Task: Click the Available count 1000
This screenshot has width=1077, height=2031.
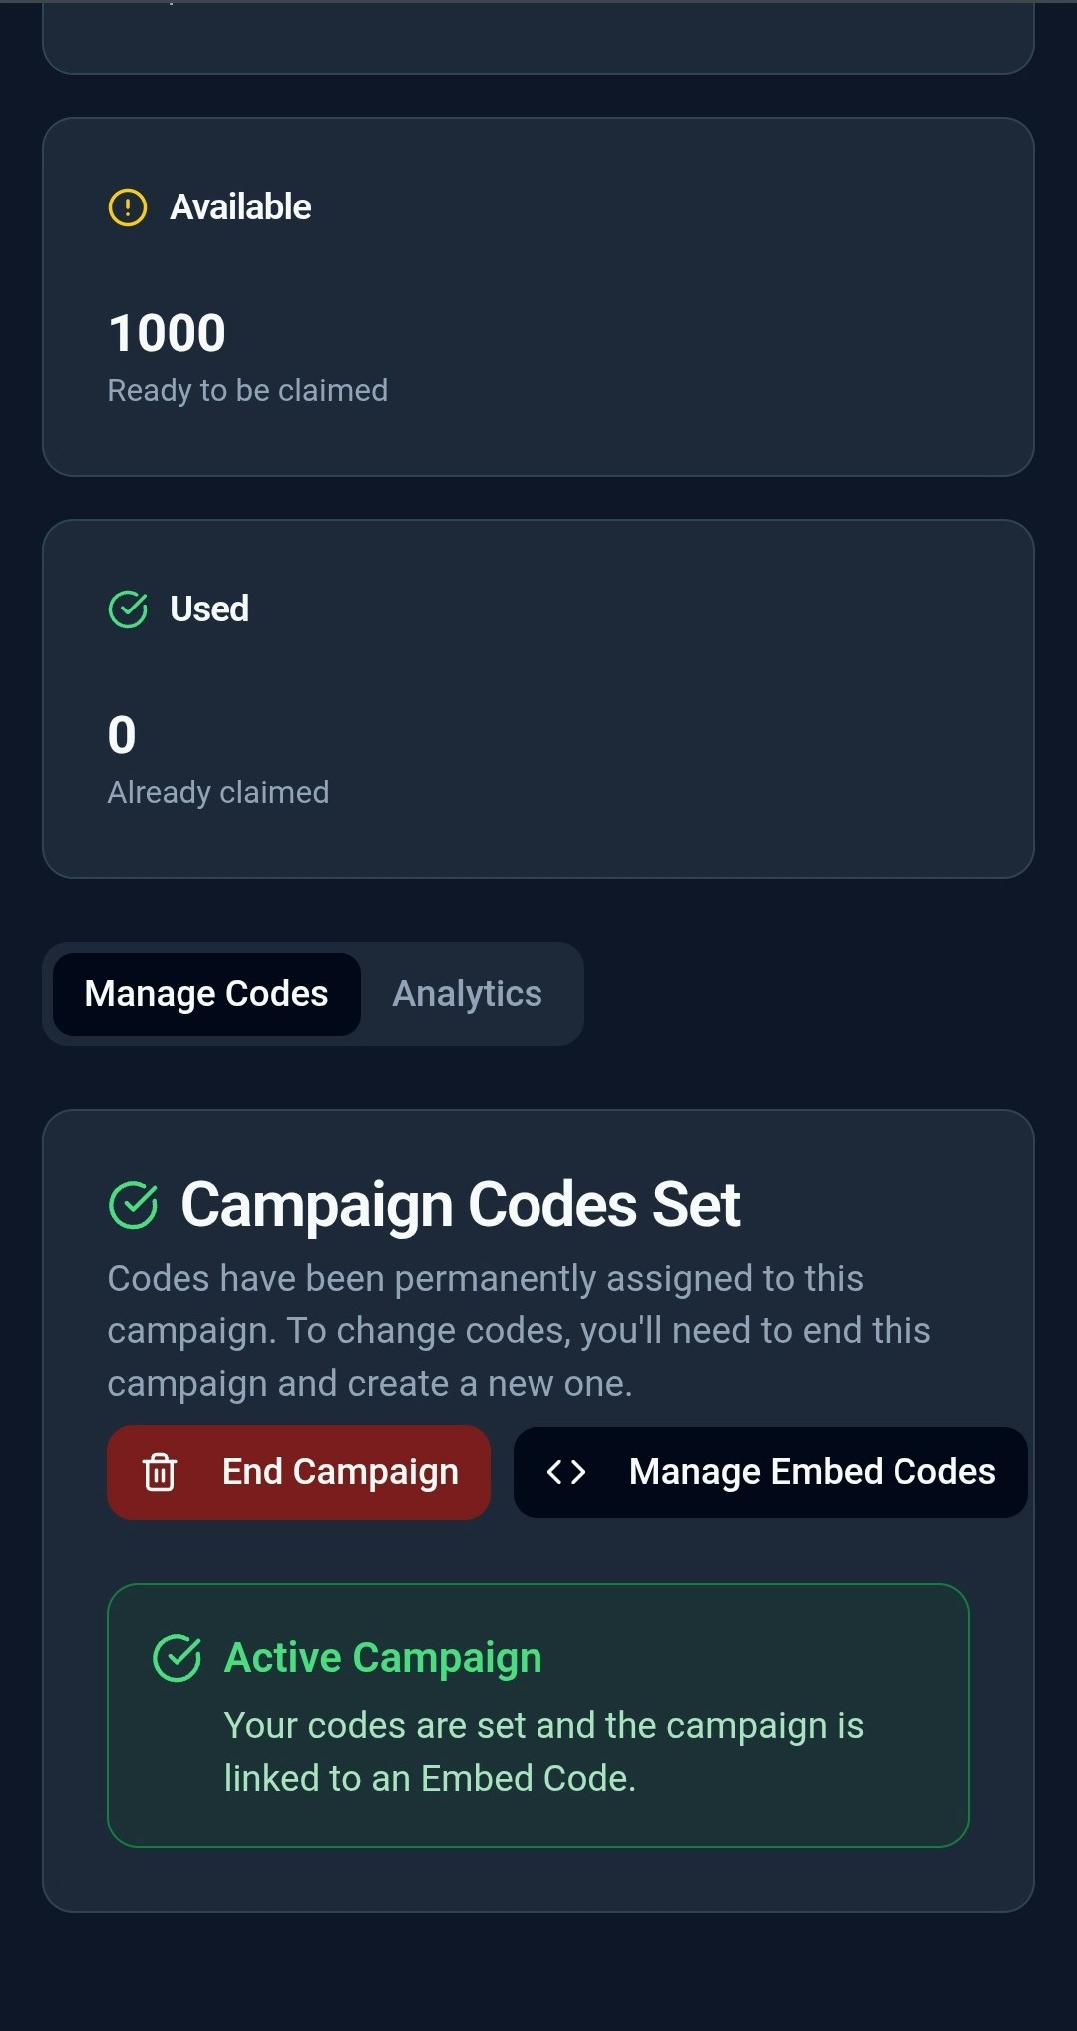Action: pyautogui.click(x=168, y=333)
